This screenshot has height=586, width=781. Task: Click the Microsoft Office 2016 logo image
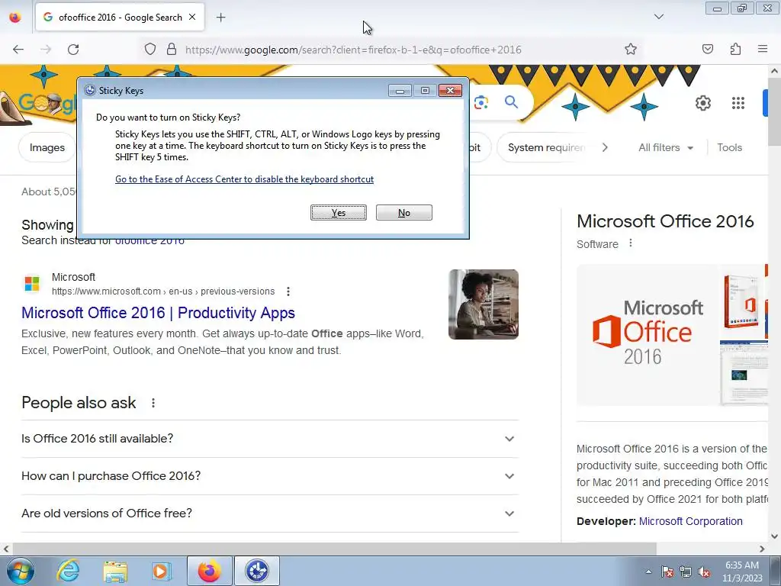point(648,335)
